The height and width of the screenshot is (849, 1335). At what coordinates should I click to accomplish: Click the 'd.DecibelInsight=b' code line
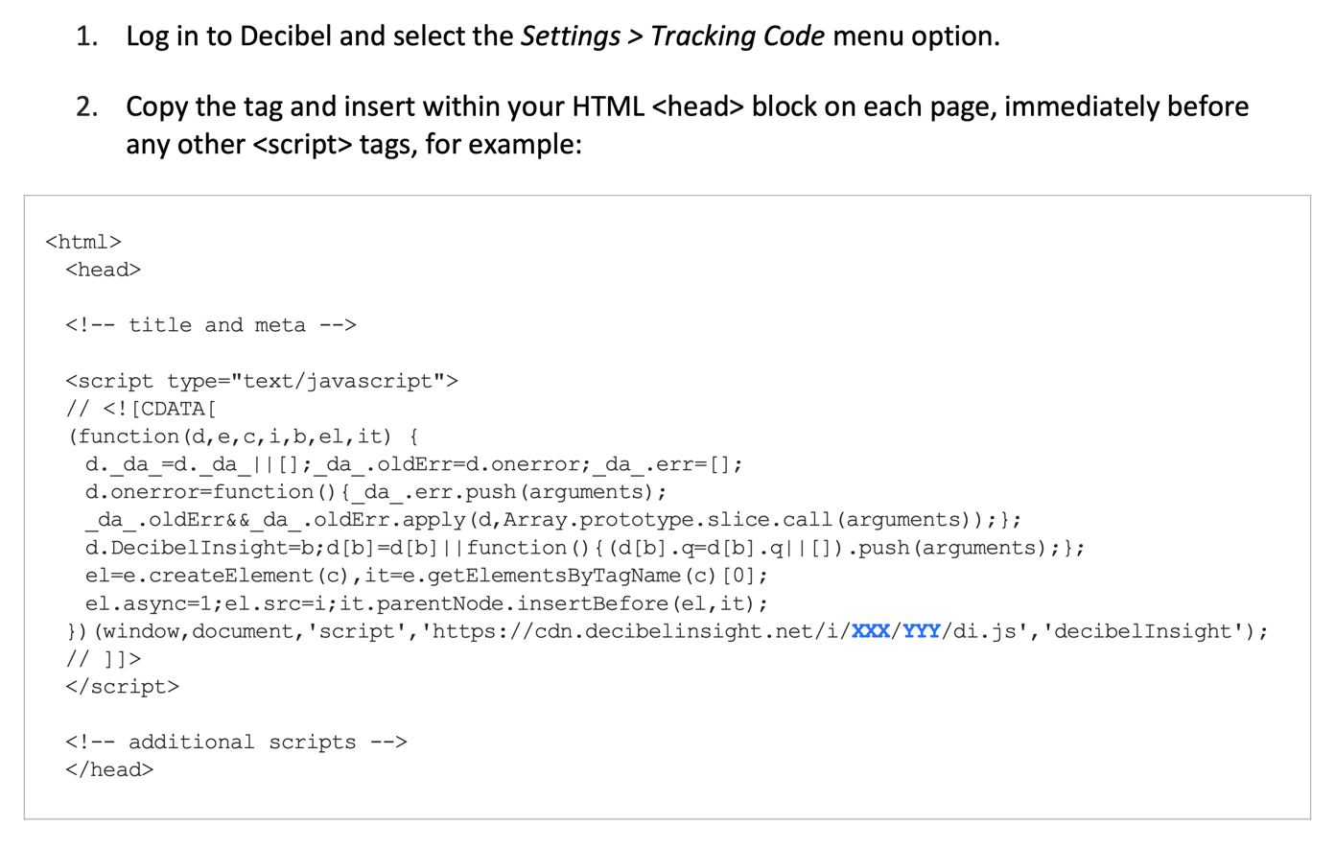click(585, 548)
